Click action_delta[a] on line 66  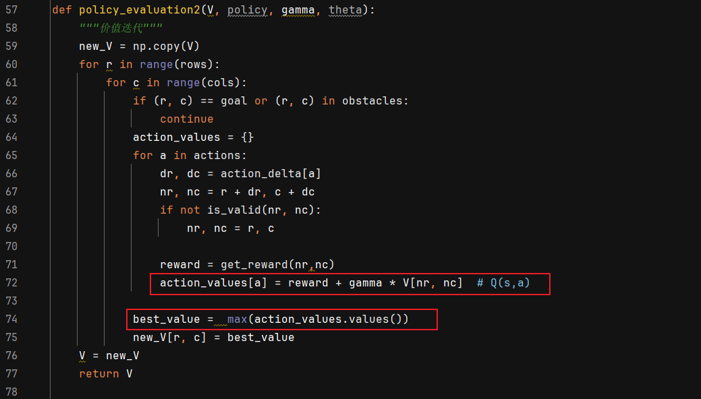tap(271, 173)
